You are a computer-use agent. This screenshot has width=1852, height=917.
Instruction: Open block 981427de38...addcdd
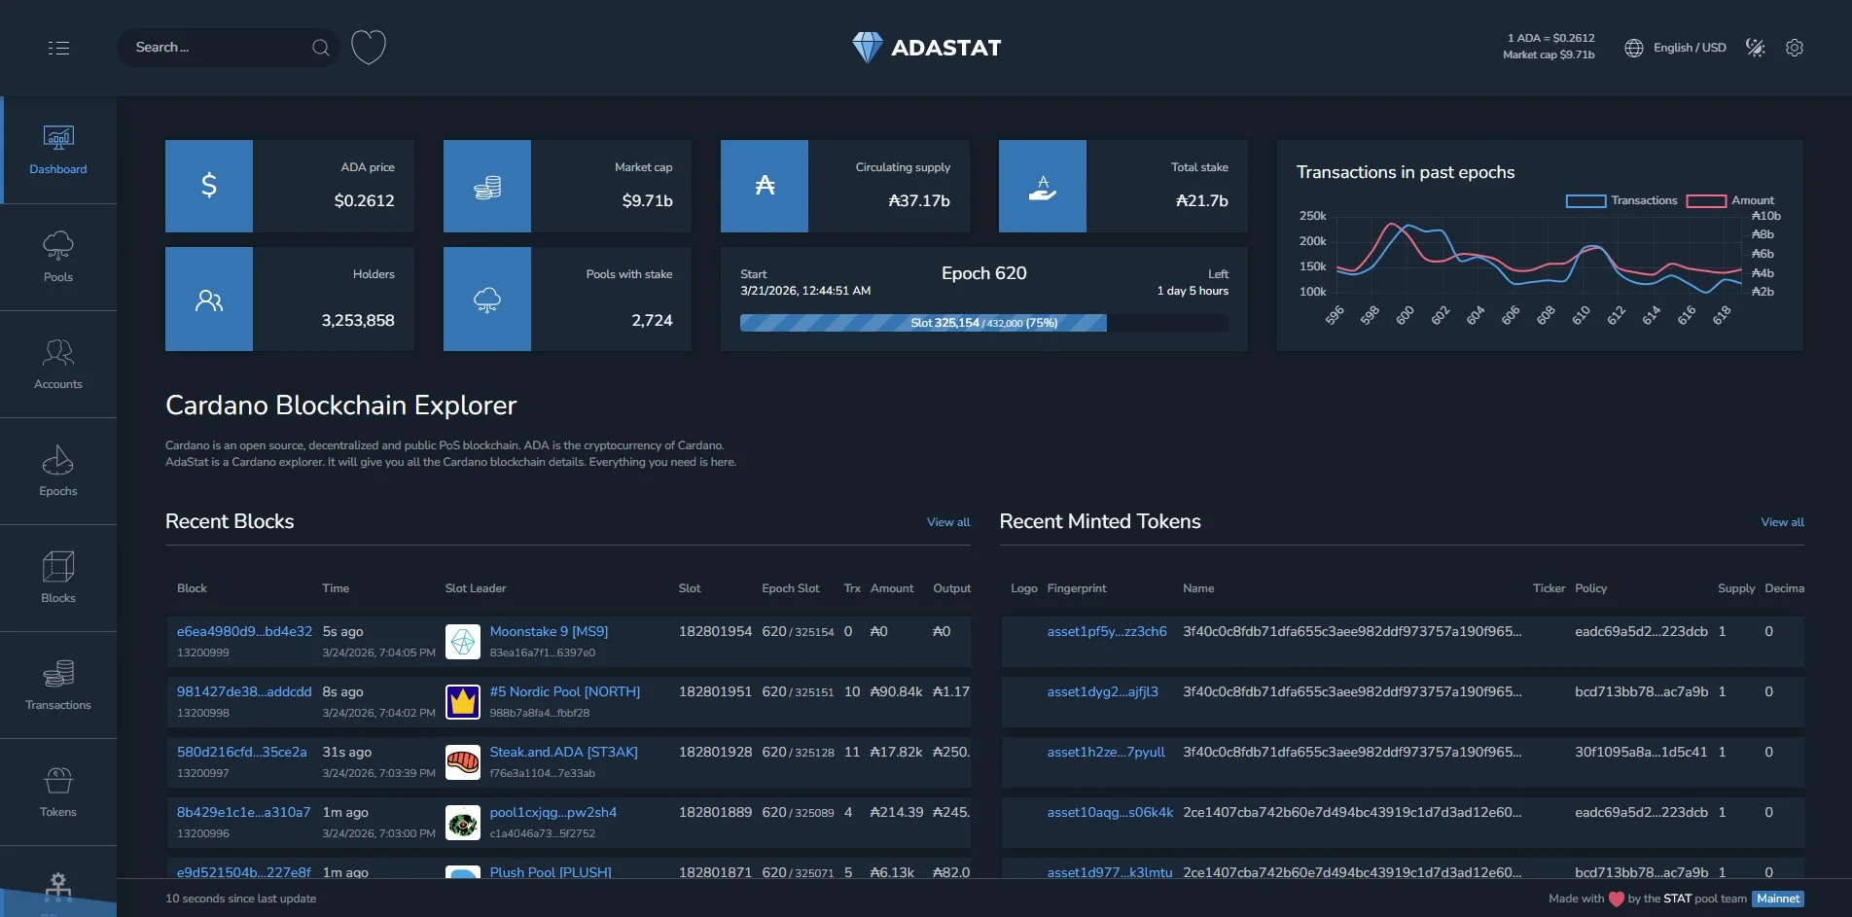244,691
